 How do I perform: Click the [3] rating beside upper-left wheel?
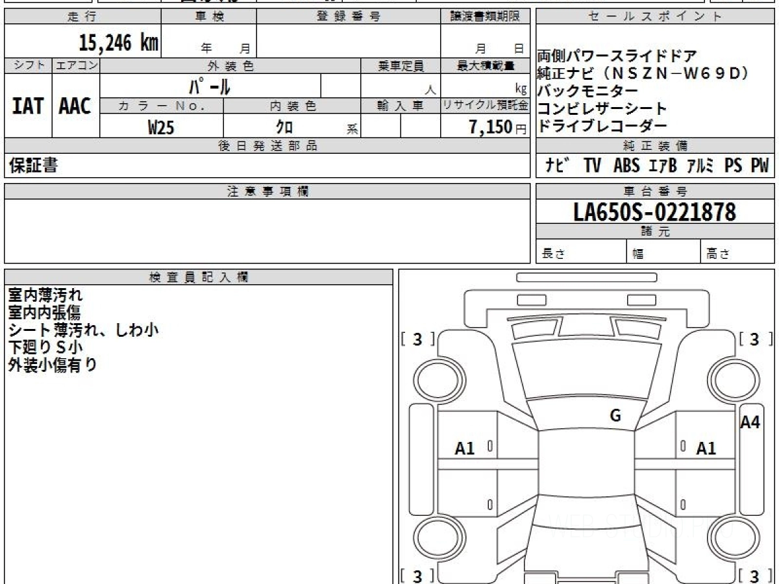point(417,339)
